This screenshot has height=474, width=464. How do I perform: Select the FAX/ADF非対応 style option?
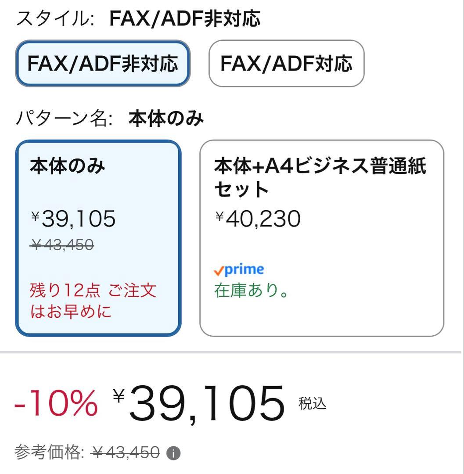[104, 65]
